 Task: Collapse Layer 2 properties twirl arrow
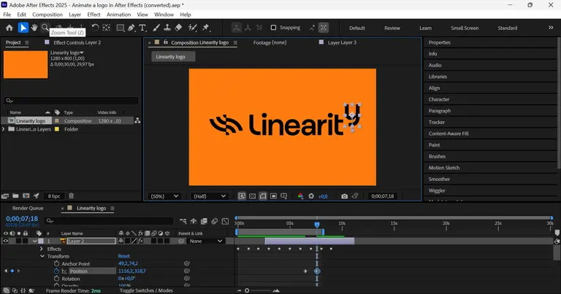[35, 241]
